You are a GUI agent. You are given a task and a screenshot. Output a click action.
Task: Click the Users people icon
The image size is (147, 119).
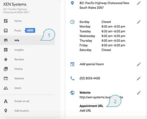point(6,88)
